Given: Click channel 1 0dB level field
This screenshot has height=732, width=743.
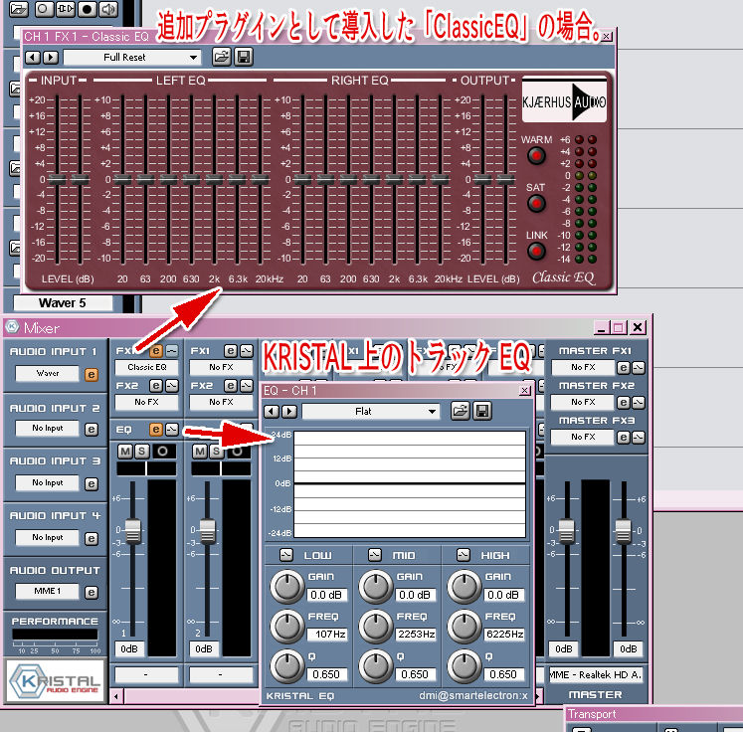Looking at the screenshot, I should [129, 649].
